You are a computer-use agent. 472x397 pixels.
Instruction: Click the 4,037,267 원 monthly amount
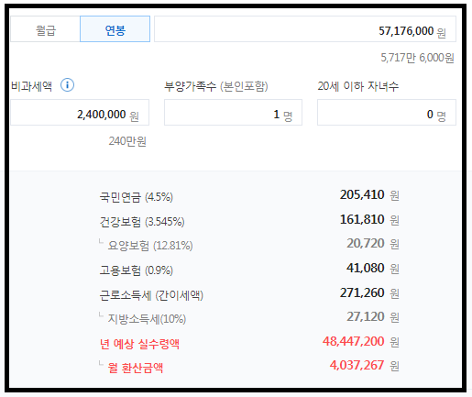click(x=365, y=365)
